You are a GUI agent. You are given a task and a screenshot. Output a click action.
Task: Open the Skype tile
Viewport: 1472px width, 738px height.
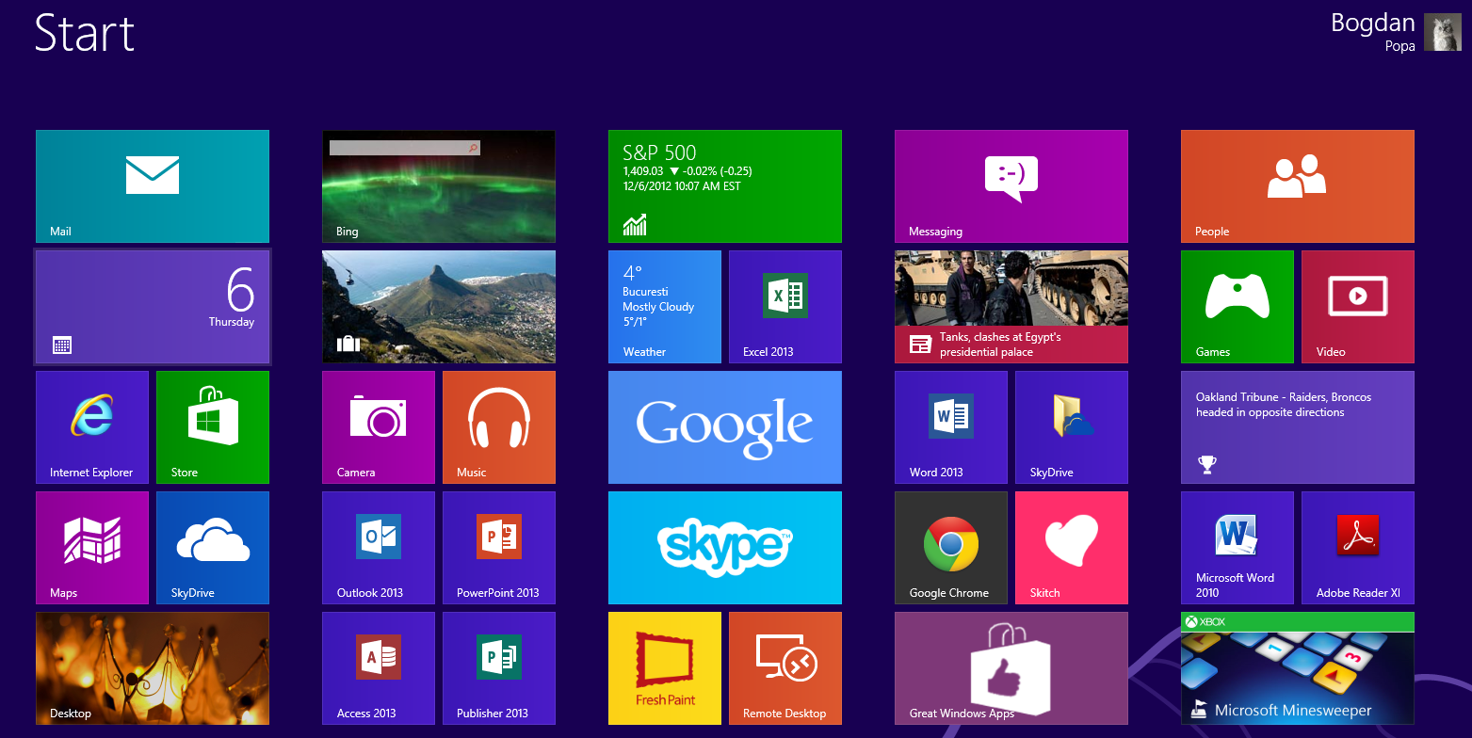coord(725,548)
